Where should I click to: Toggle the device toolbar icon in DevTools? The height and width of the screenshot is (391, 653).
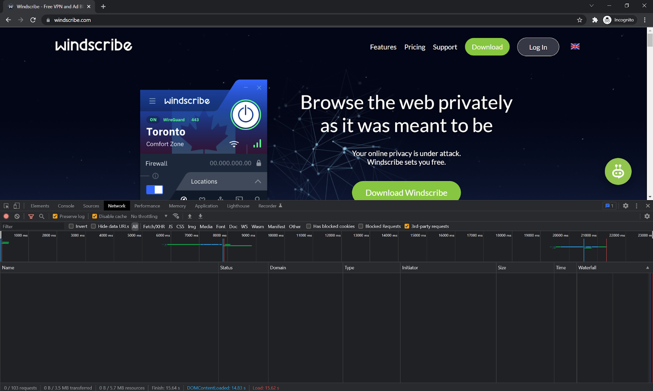(x=16, y=206)
